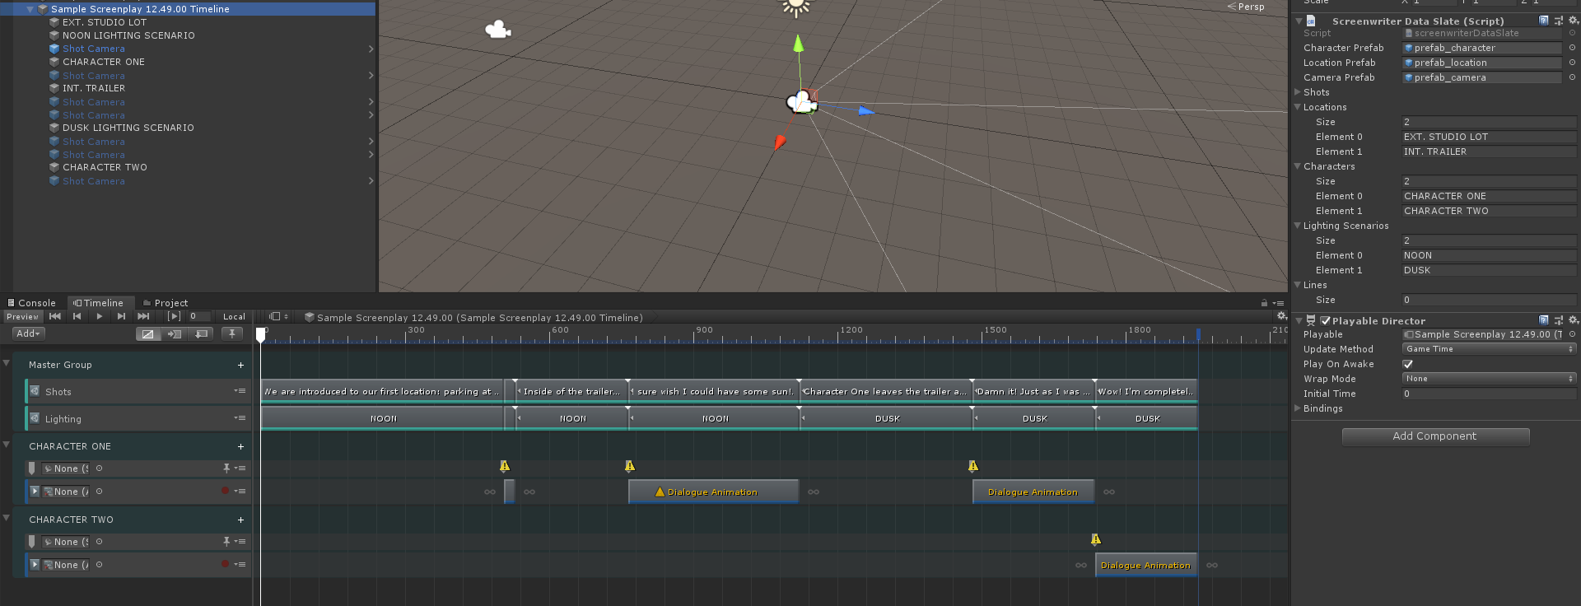The image size is (1581, 606).
Task: Toggle the Play On Awake checkbox
Action: (x=1408, y=364)
